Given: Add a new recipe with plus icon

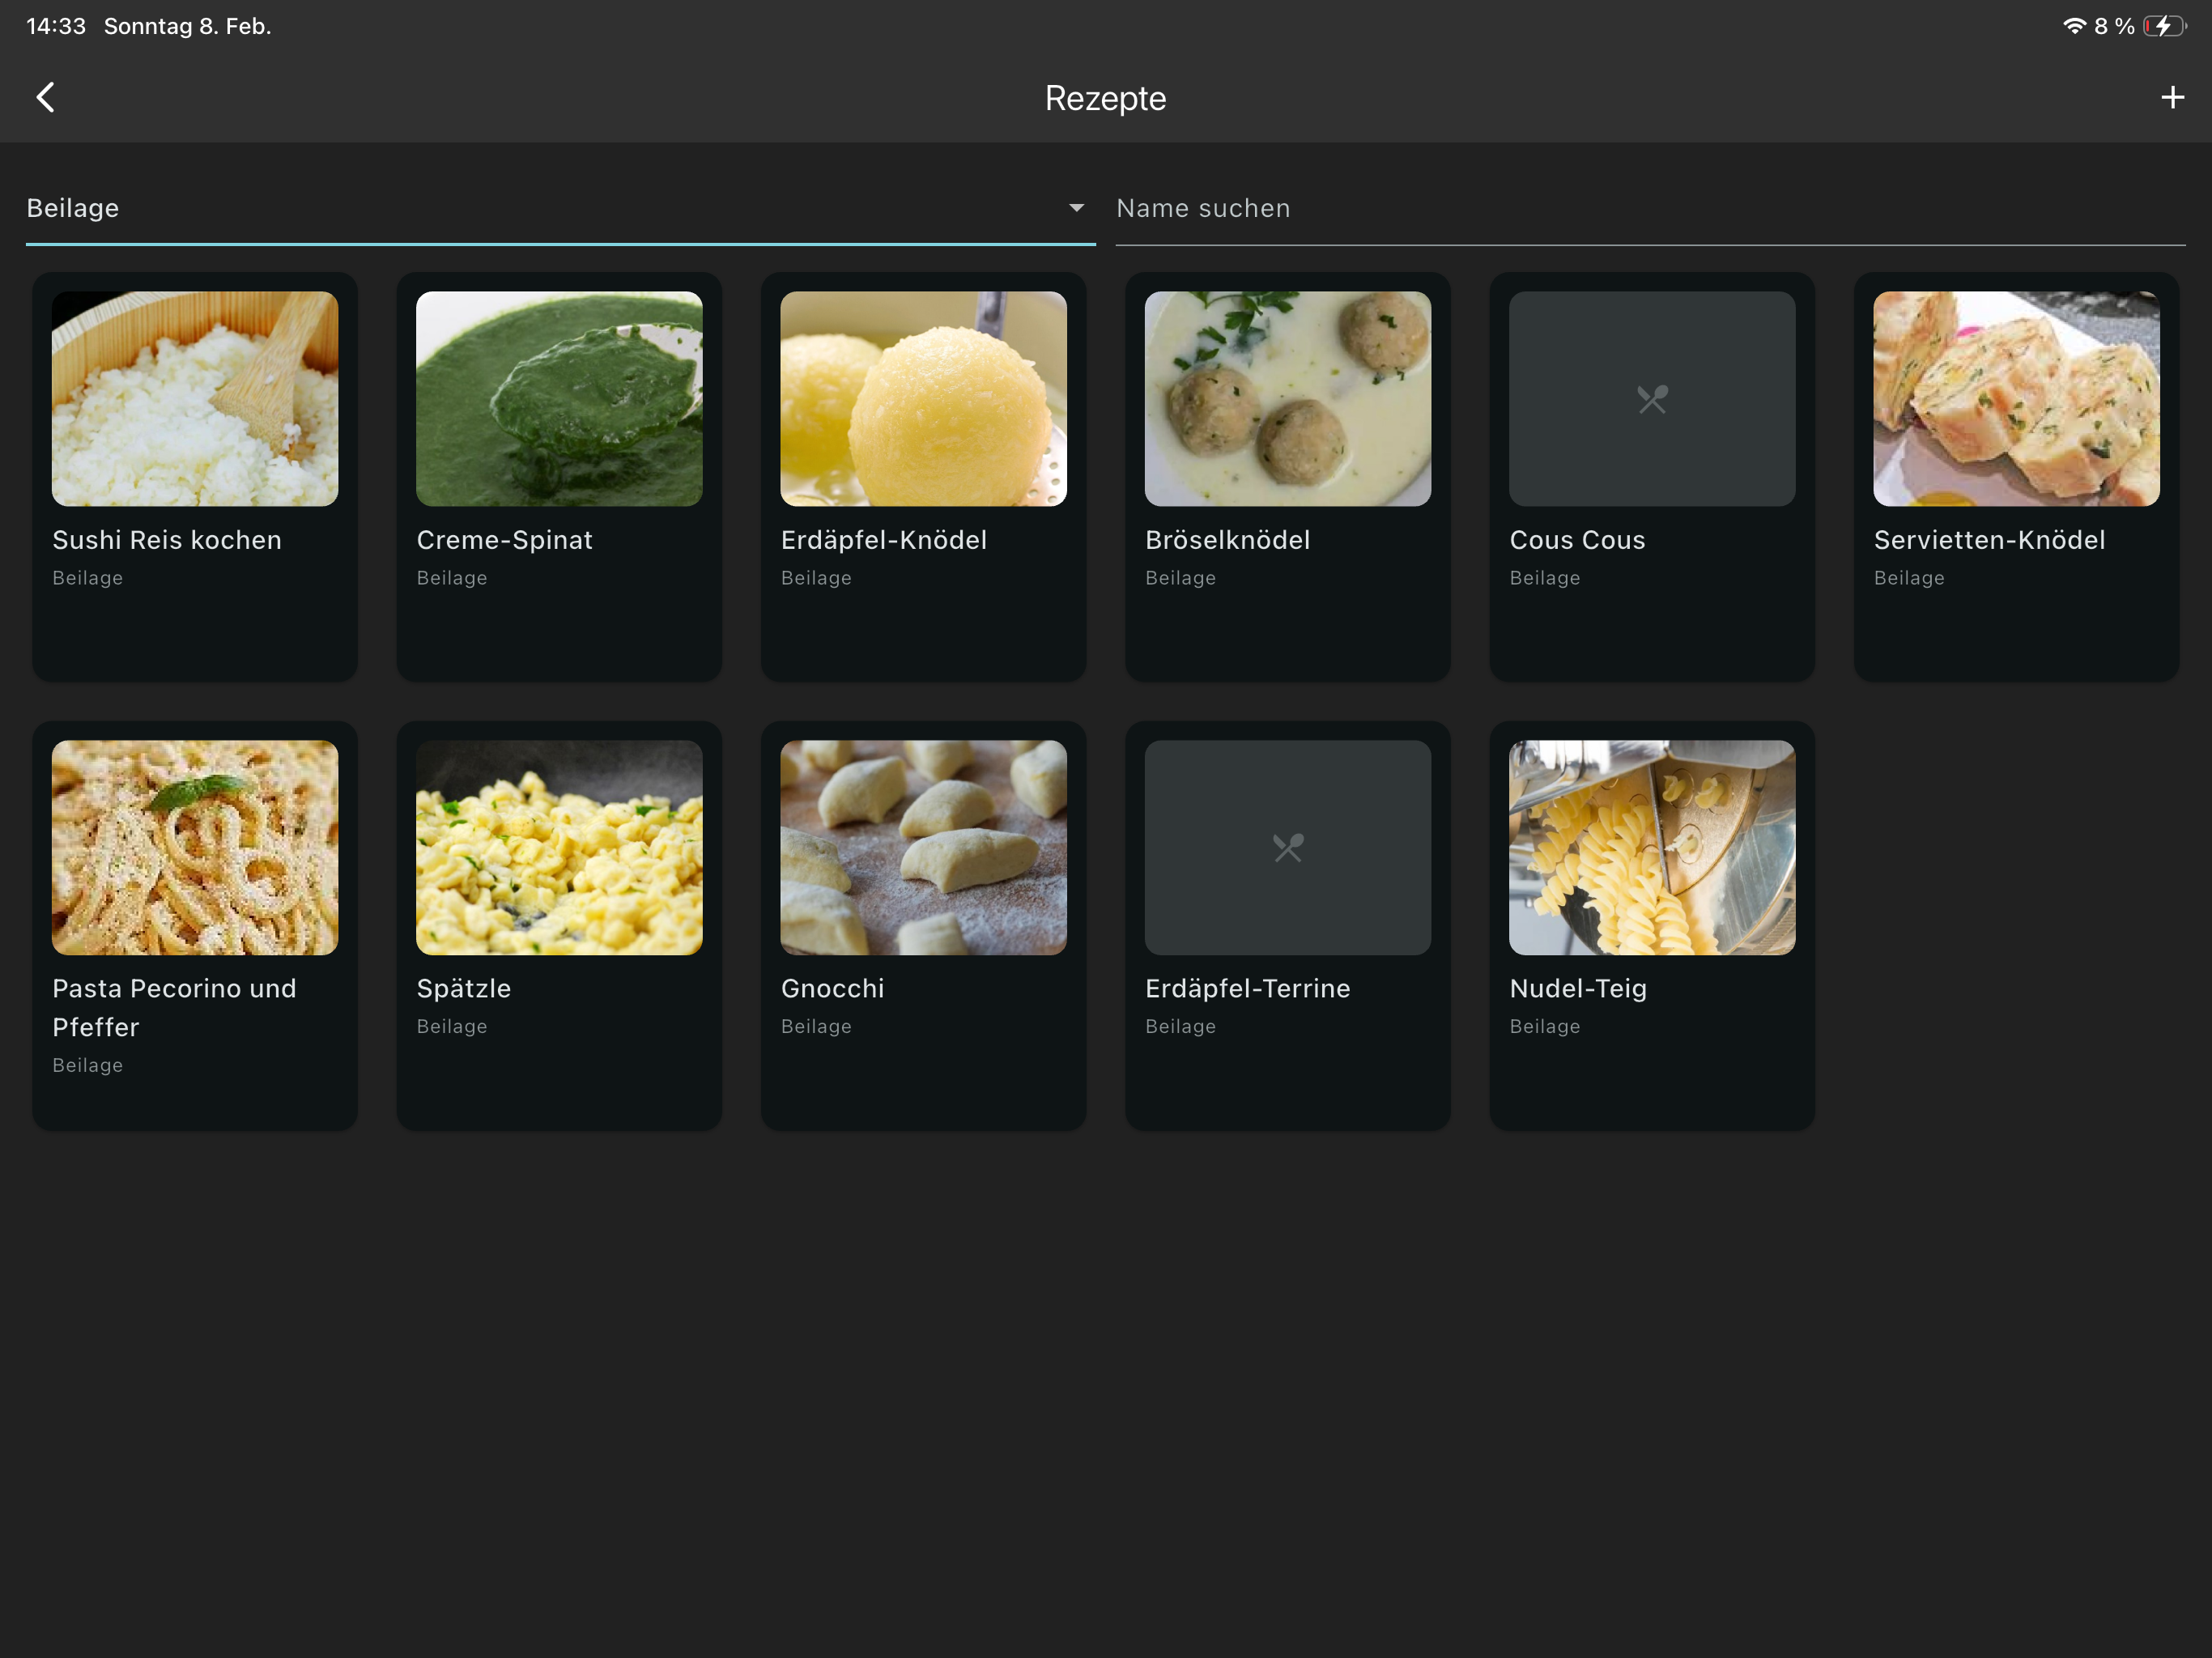Looking at the screenshot, I should [x=2171, y=97].
